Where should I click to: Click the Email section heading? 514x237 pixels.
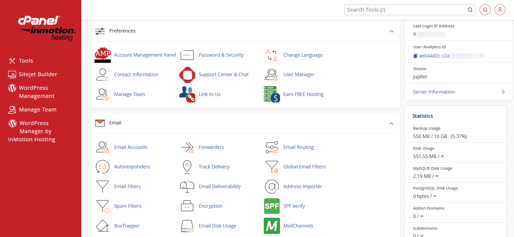115,123
